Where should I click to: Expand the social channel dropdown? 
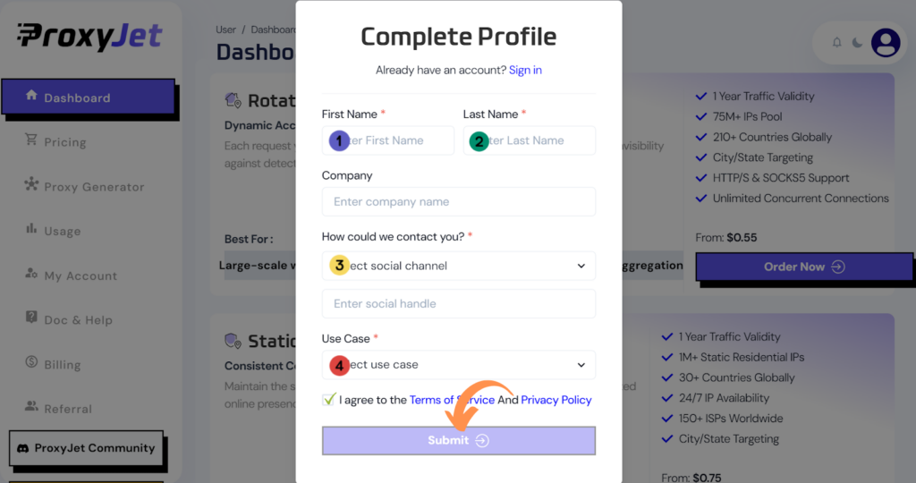tap(459, 266)
